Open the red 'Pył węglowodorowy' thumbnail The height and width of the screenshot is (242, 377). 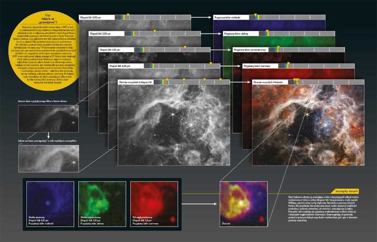point(155,204)
